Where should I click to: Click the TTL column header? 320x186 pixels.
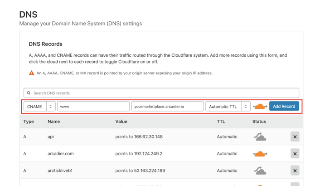[x=221, y=122]
